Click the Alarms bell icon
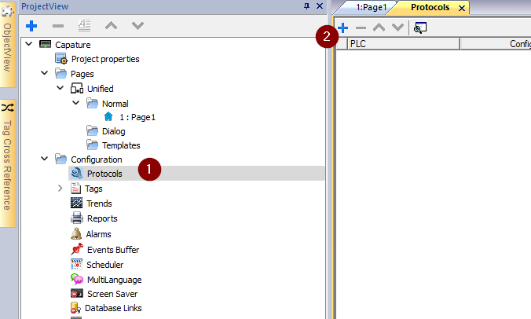The image size is (531, 319). point(76,233)
